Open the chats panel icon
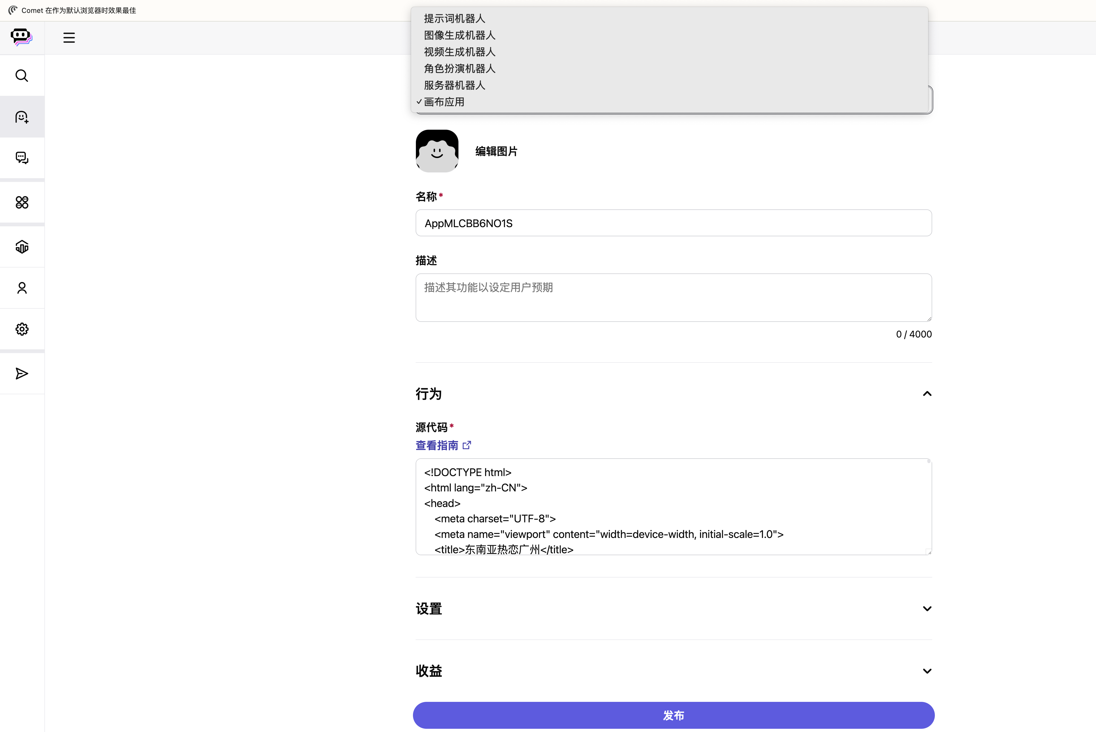 (22, 158)
